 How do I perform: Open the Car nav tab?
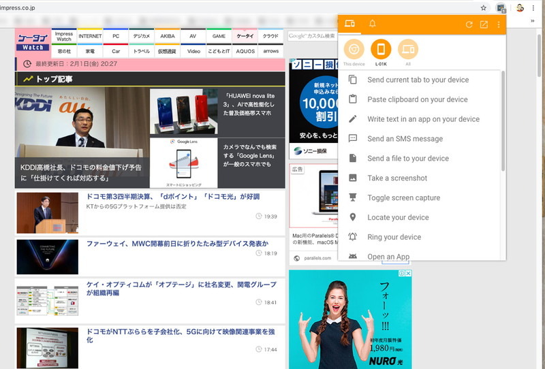click(x=116, y=51)
